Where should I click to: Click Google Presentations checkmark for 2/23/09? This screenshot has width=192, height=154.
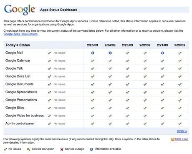[x=127, y=100]
